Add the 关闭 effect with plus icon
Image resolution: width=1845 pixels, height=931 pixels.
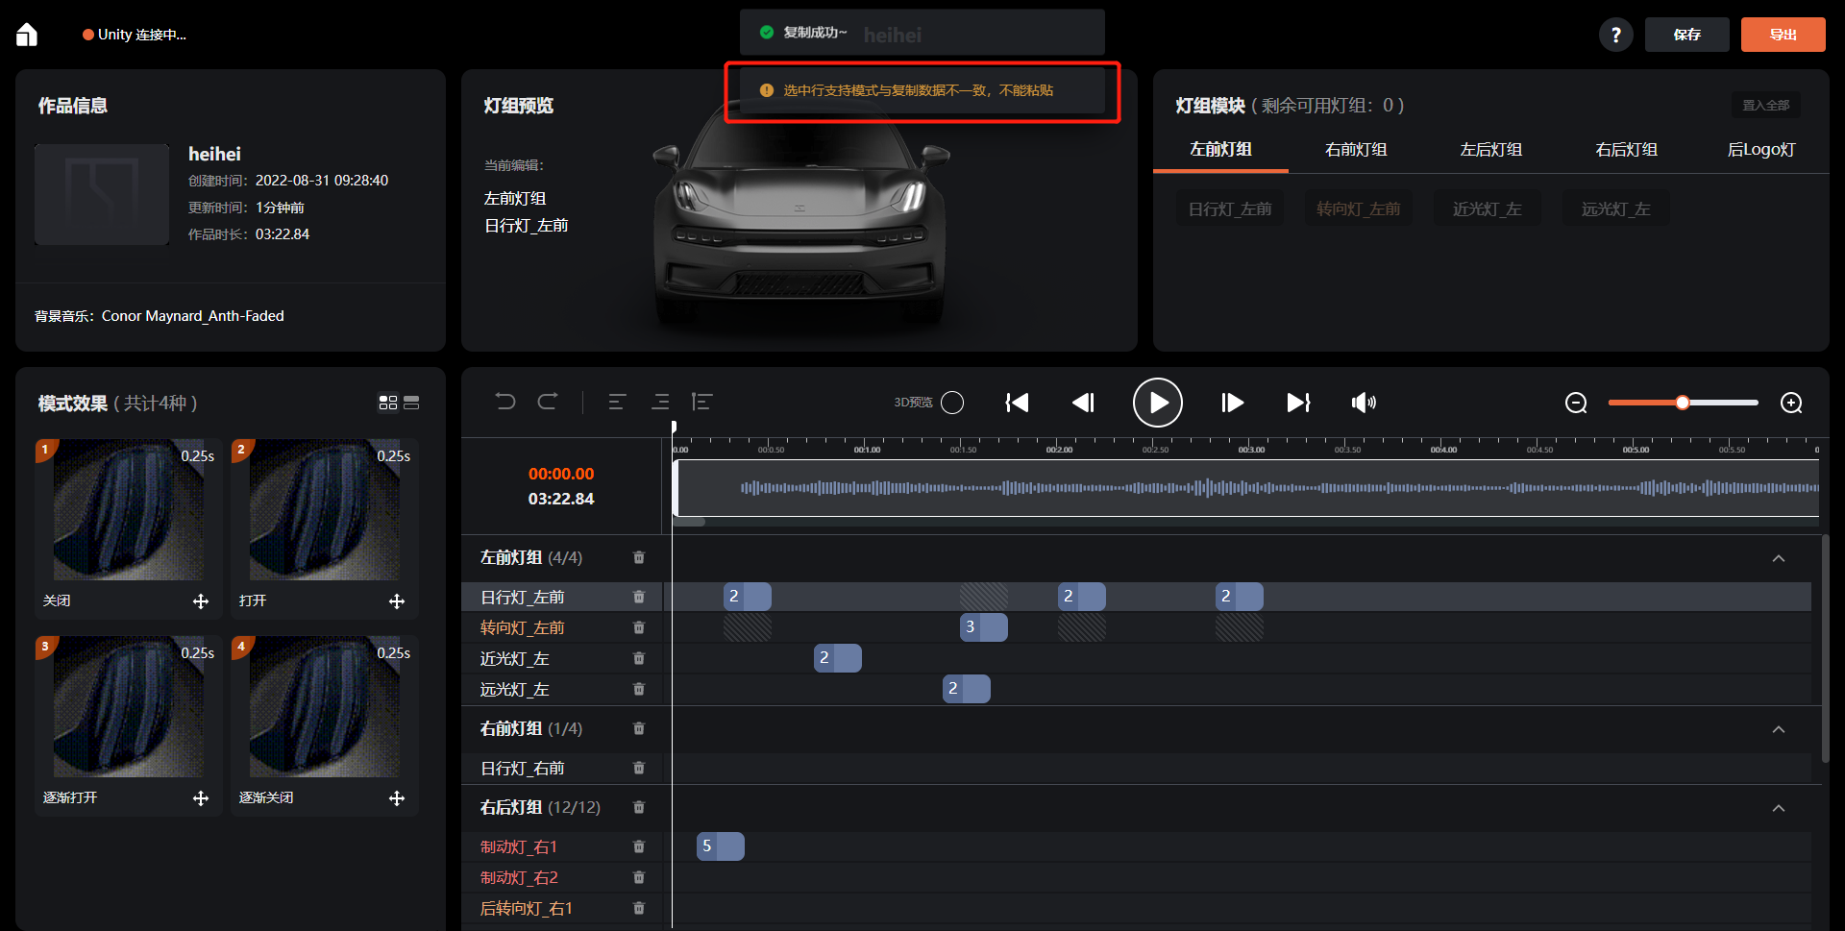click(x=201, y=601)
